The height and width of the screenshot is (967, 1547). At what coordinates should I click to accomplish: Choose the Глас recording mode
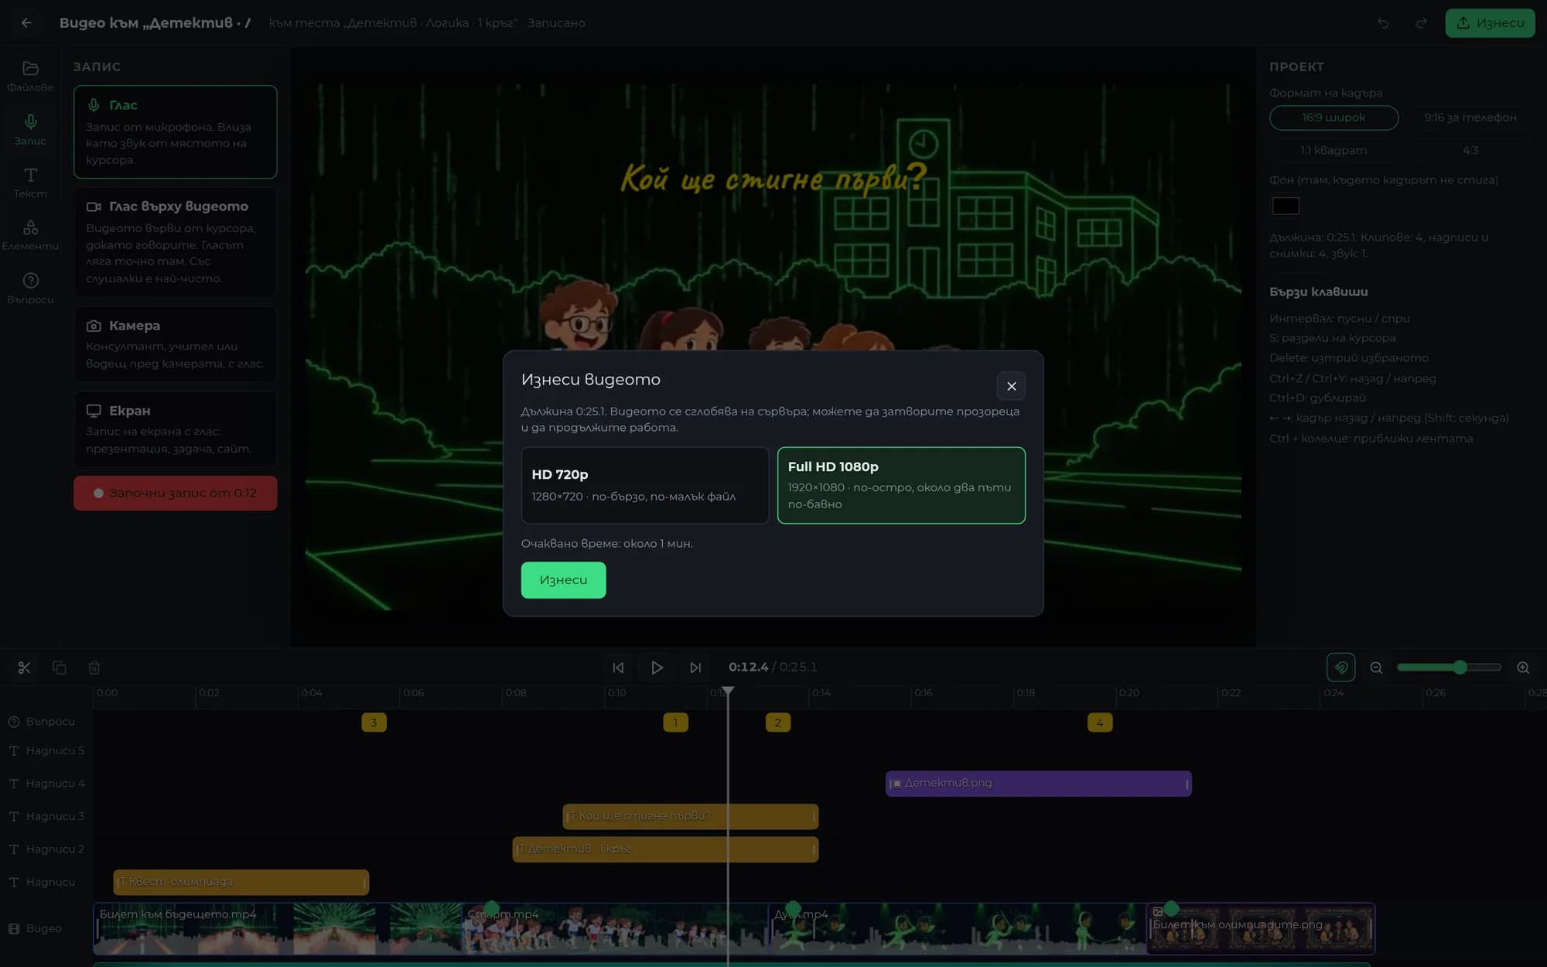(176, 132)
